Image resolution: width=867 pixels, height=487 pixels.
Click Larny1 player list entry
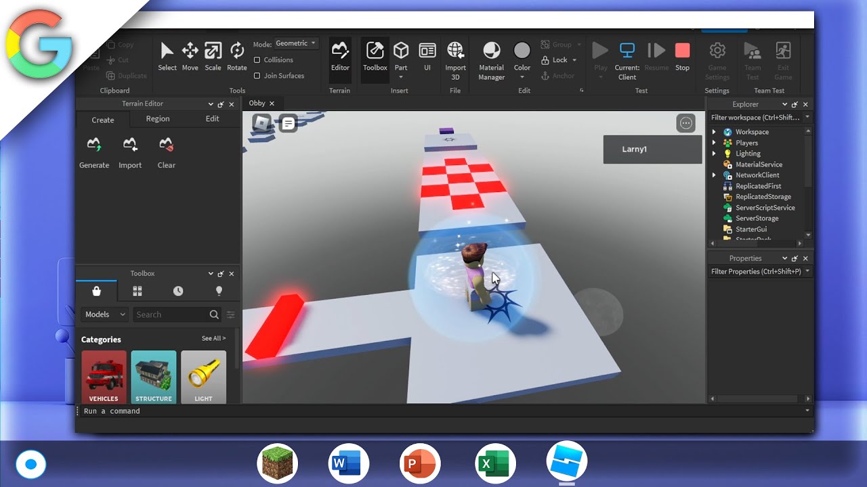pyautogui.click(x=653, y=149)
